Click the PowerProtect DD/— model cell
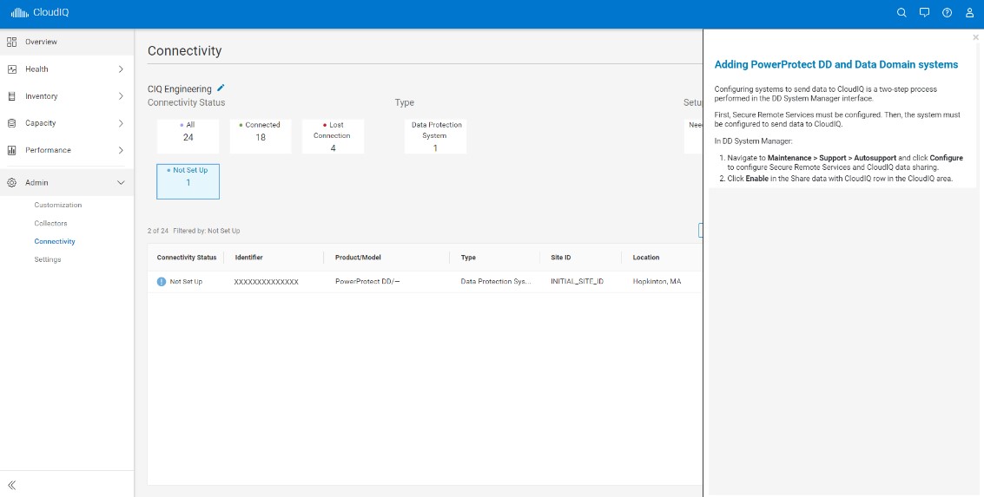 [x=367, y=282]
